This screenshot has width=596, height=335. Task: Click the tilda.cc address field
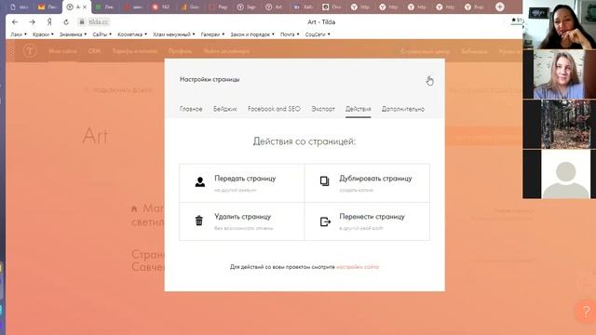[99, 22]
